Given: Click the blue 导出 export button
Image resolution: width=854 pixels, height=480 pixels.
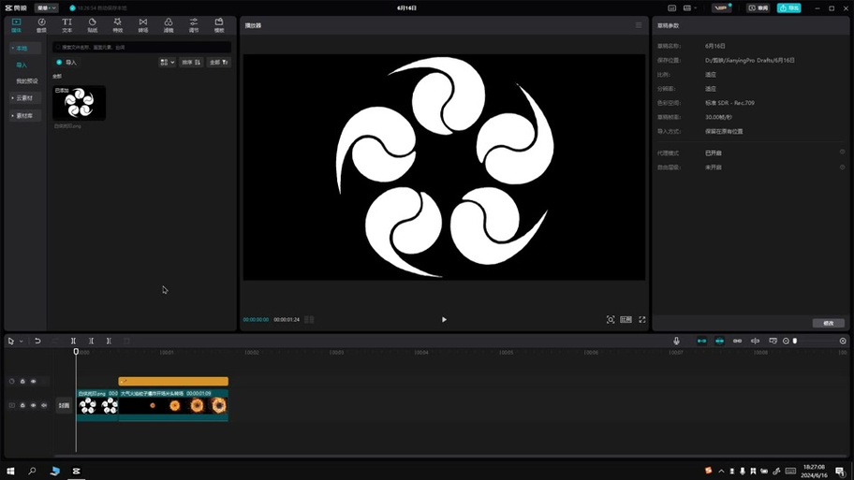Looking at the screenshot, I should pos(789,8).
